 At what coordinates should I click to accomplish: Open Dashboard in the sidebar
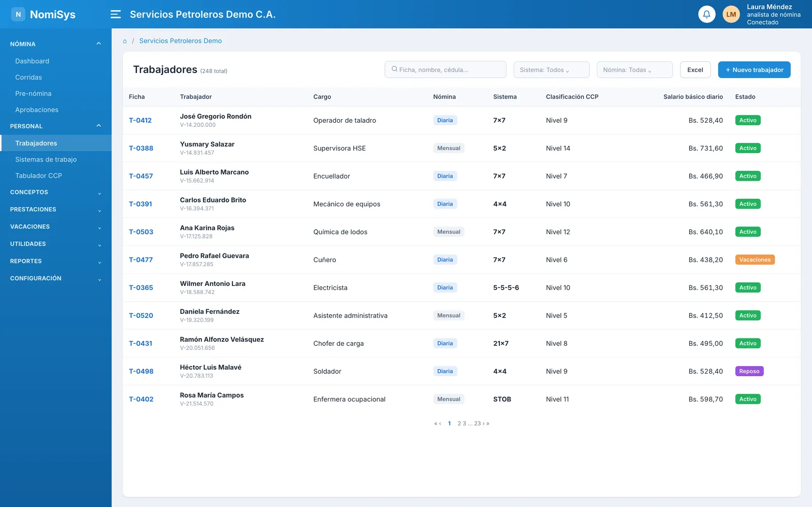[56, 61]
